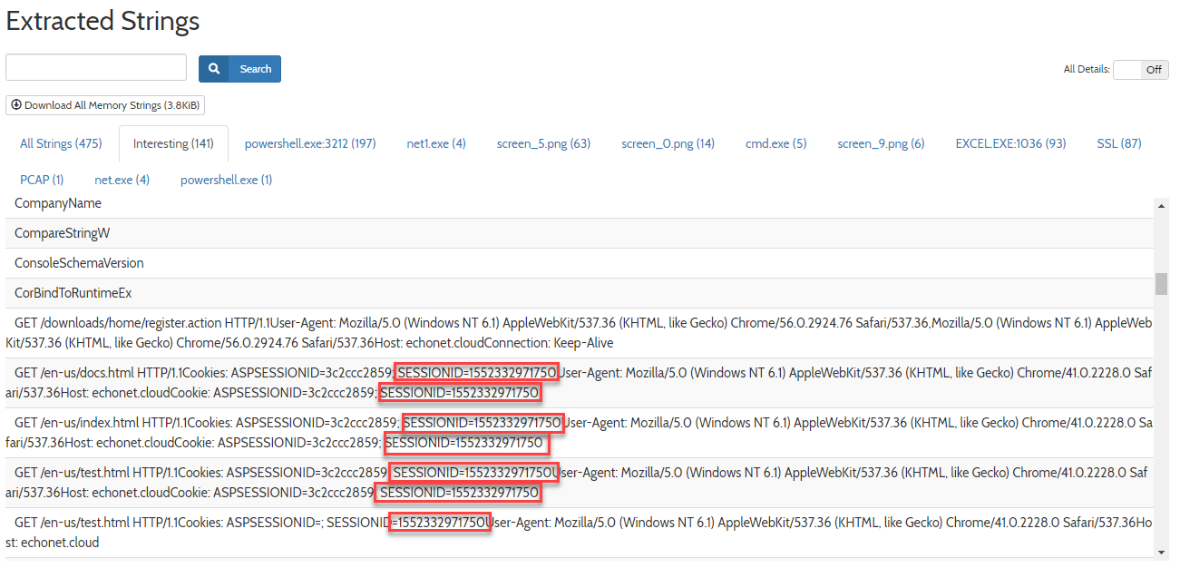Show strings from screen_0.png (14)
Image resolution: width=1180 pixels, height=568 pixels.
point(668,143)
